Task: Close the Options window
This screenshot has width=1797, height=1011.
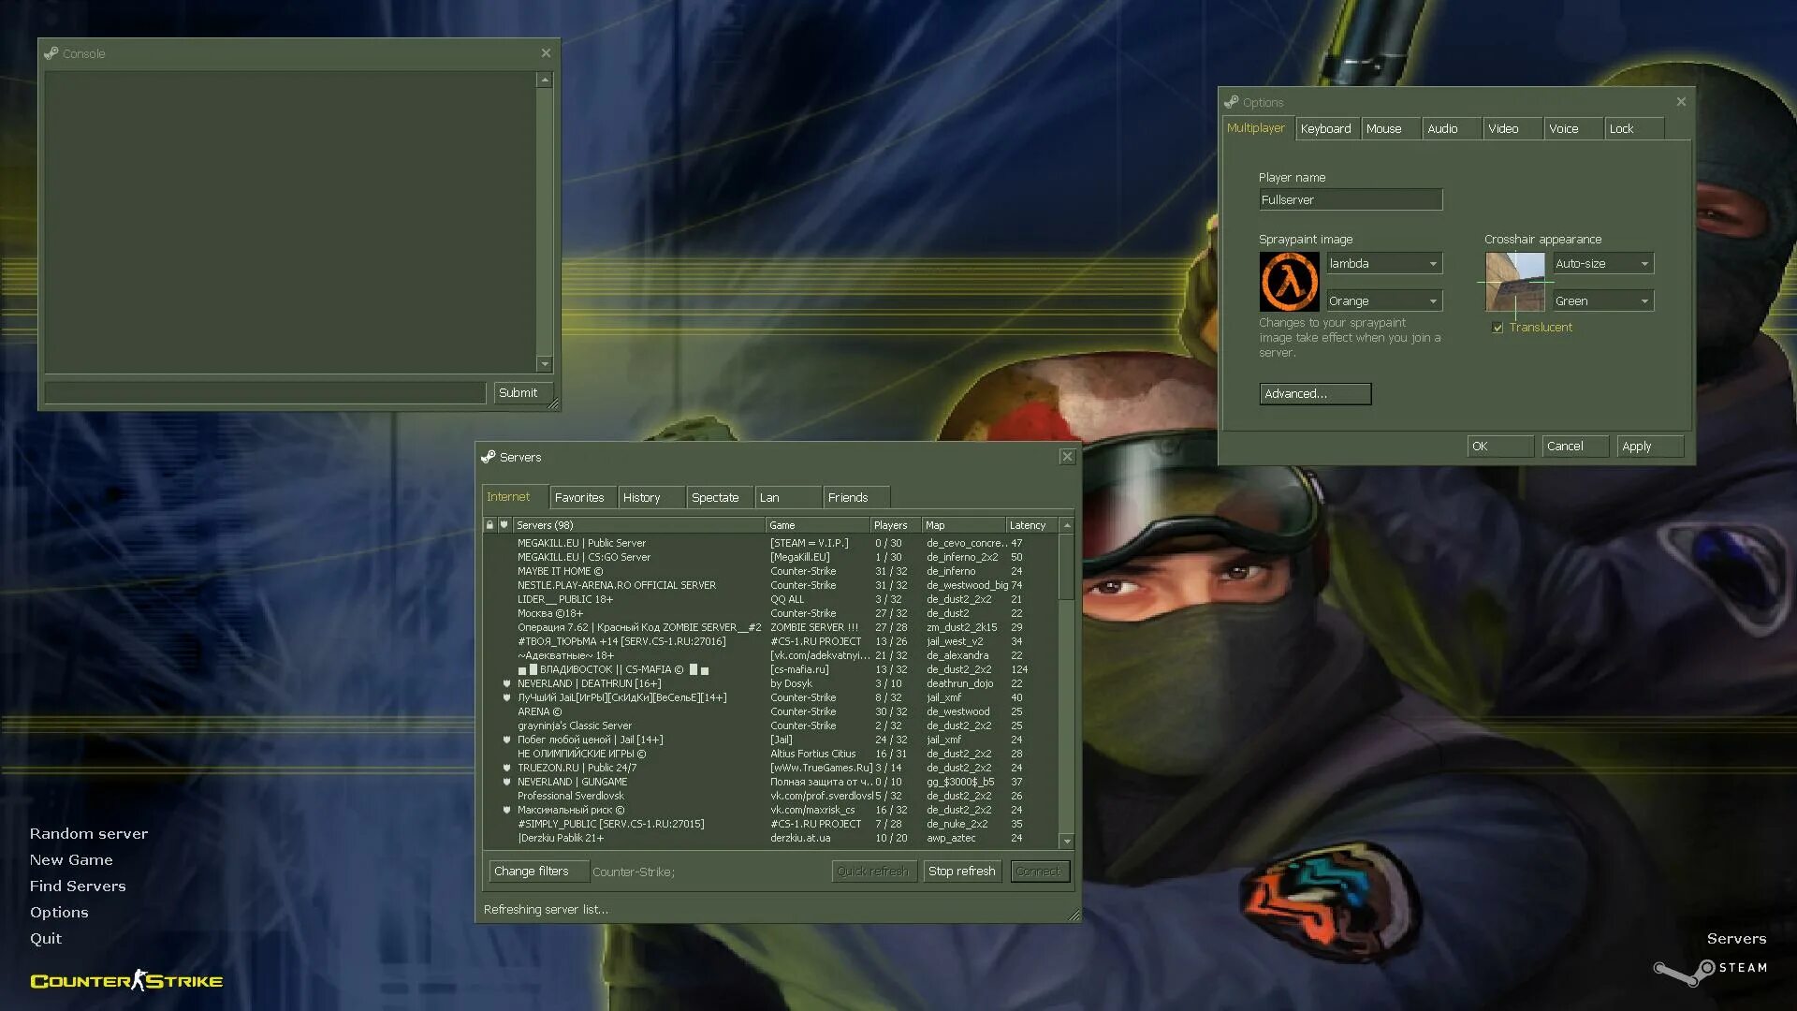Action: coord(1681,102)
